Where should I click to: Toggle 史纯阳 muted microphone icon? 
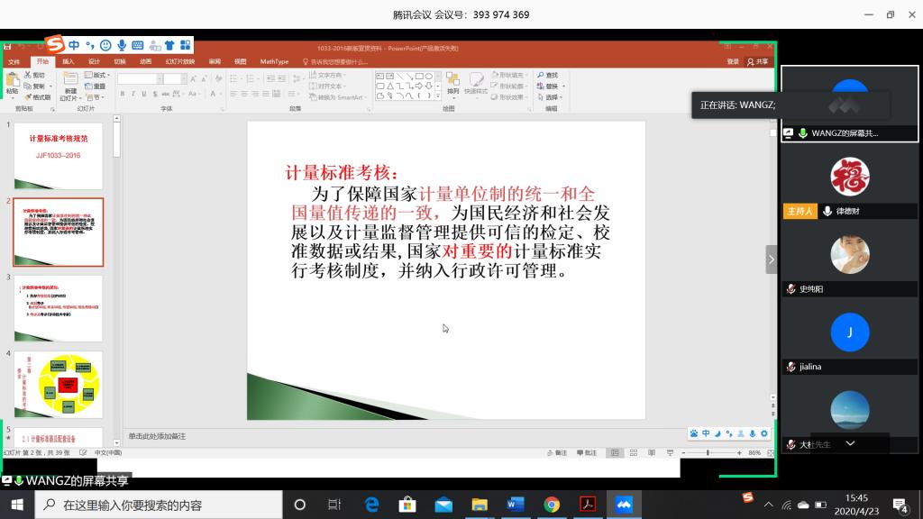[791, 289]
